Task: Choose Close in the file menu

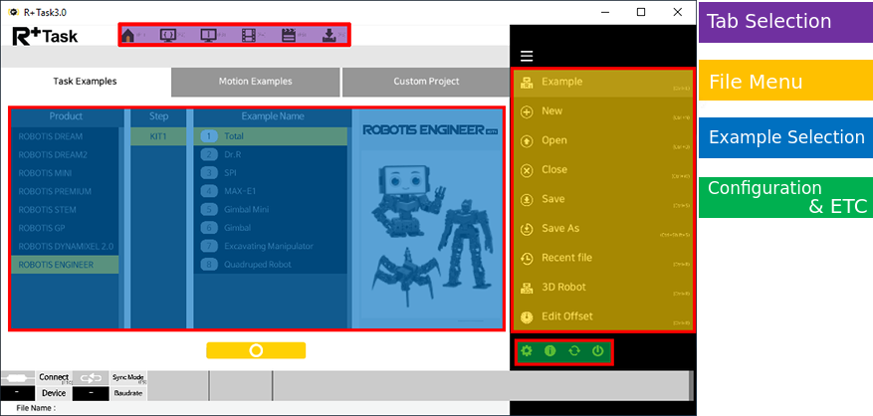Action: point(603,170)
